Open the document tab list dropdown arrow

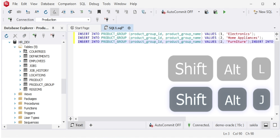point(275,28)
